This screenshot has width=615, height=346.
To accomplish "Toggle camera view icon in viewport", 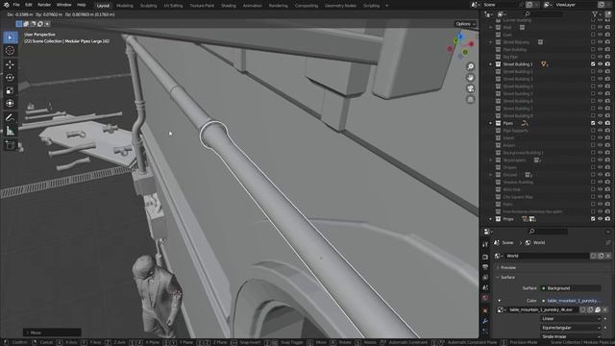I will pos(470,88).
